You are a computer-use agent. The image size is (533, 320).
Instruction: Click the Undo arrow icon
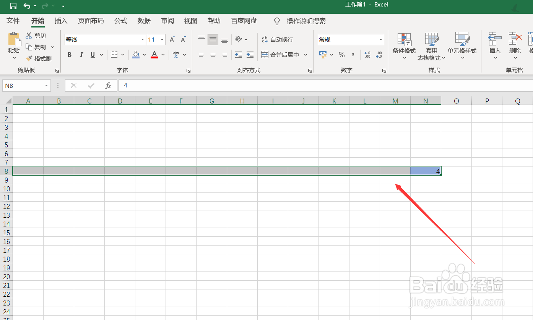pos(26,6)
